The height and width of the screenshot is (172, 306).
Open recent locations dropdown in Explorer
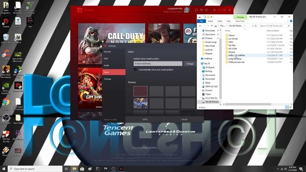tap(208, 26)
